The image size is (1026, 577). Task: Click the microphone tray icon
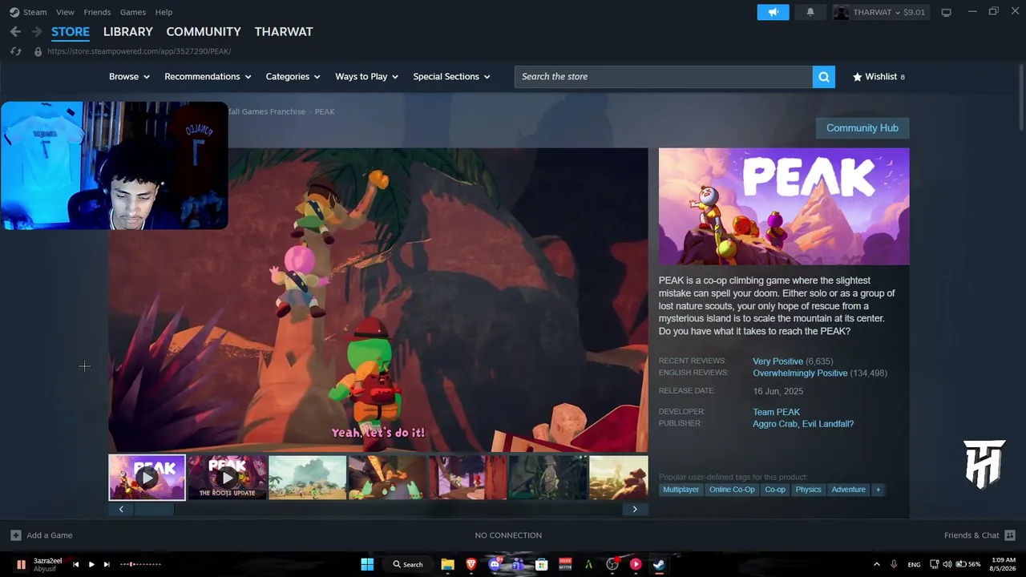click(x=894, y=564)
